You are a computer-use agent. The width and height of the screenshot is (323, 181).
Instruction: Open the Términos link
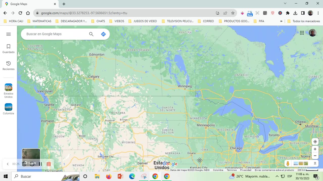pyautogui.click(x=231, y=170)
